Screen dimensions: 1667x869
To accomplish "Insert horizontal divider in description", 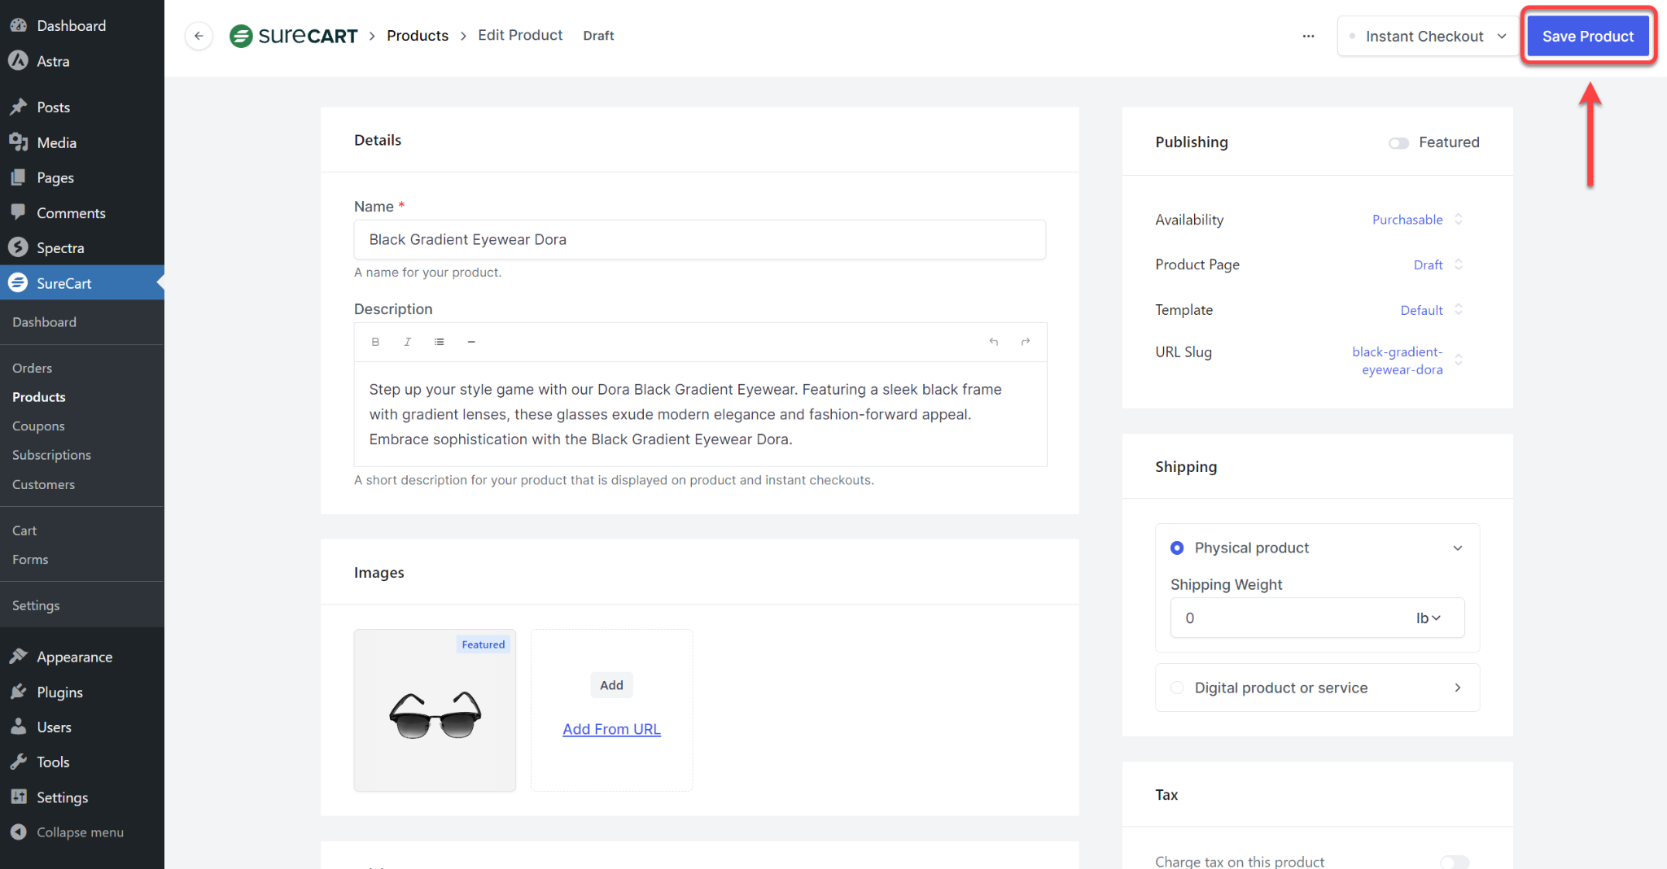I will pyautogui.click(x=471, y=342).
